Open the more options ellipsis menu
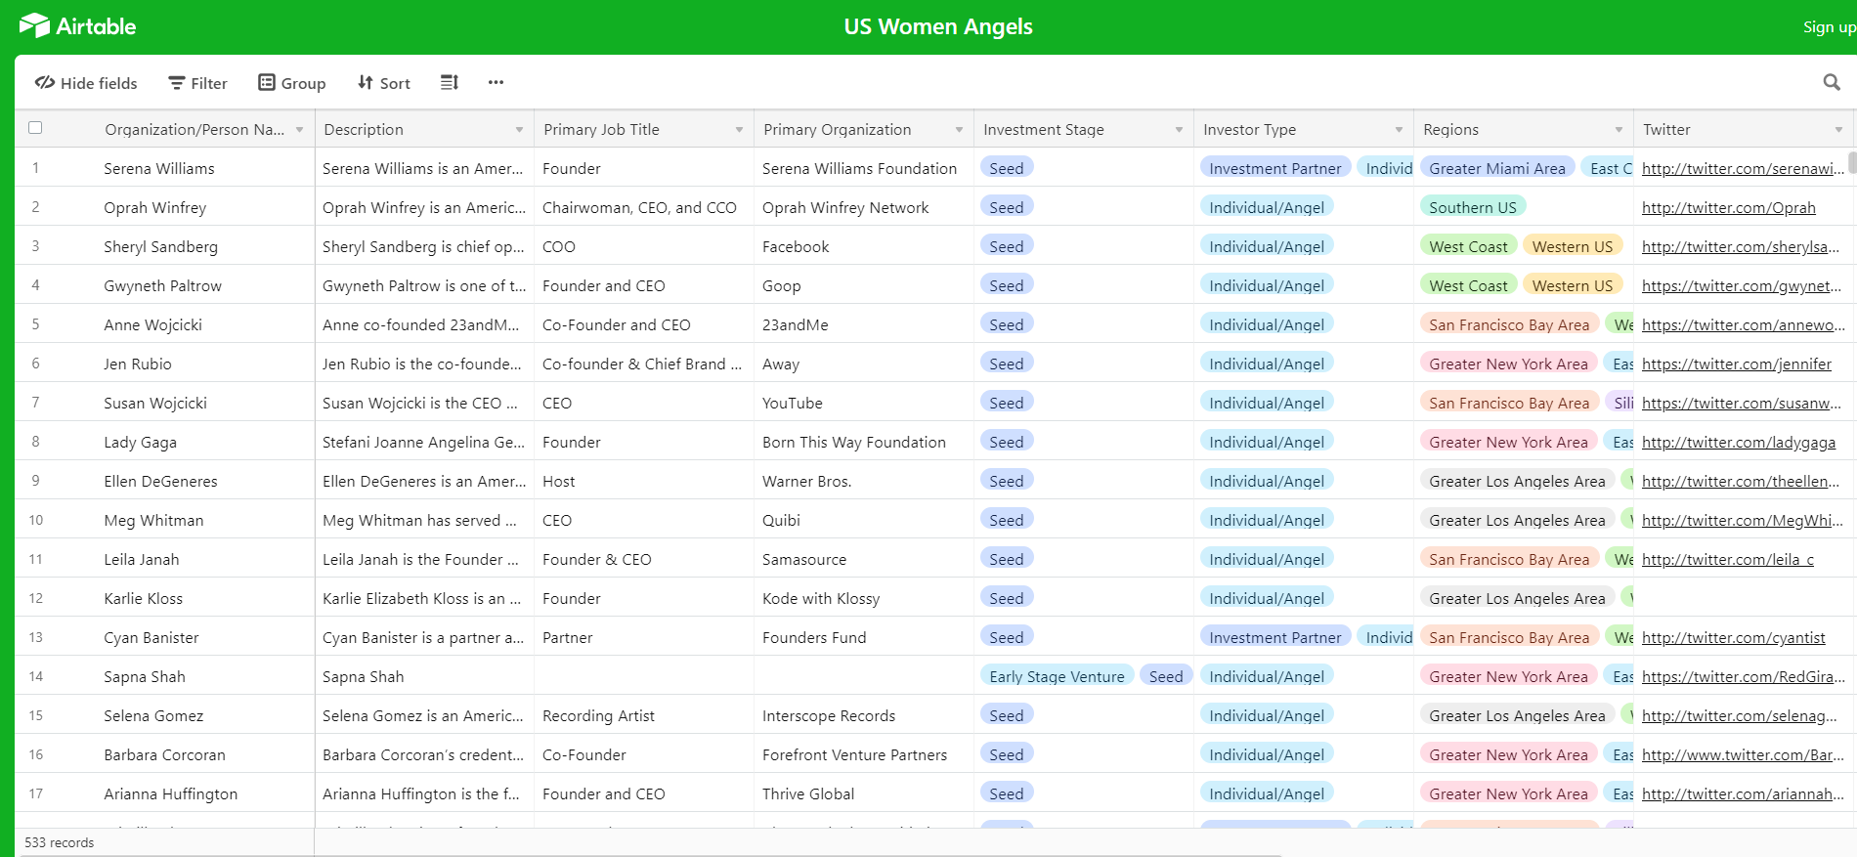The image size is (1857, 857). (496, 82)
